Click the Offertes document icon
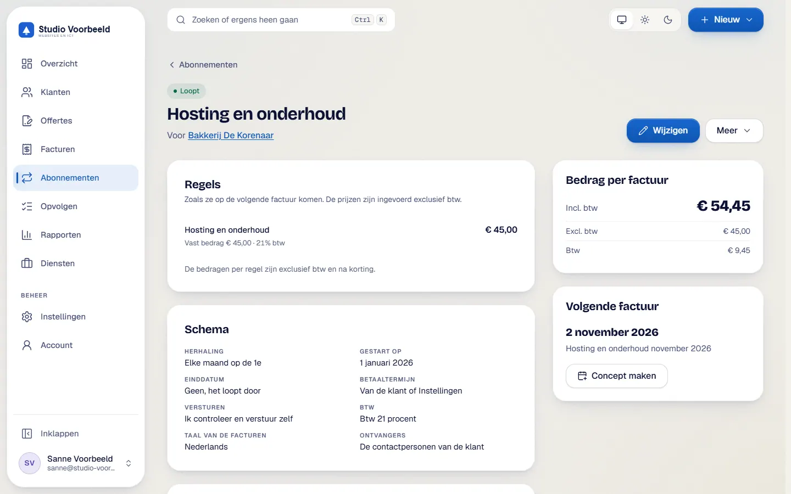The image size is (791, 494). (27, 121)
